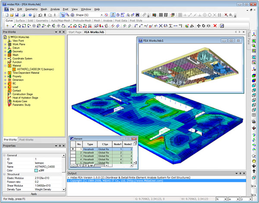Click the Name field ASTM(RC)_C4000

[45, 167]
